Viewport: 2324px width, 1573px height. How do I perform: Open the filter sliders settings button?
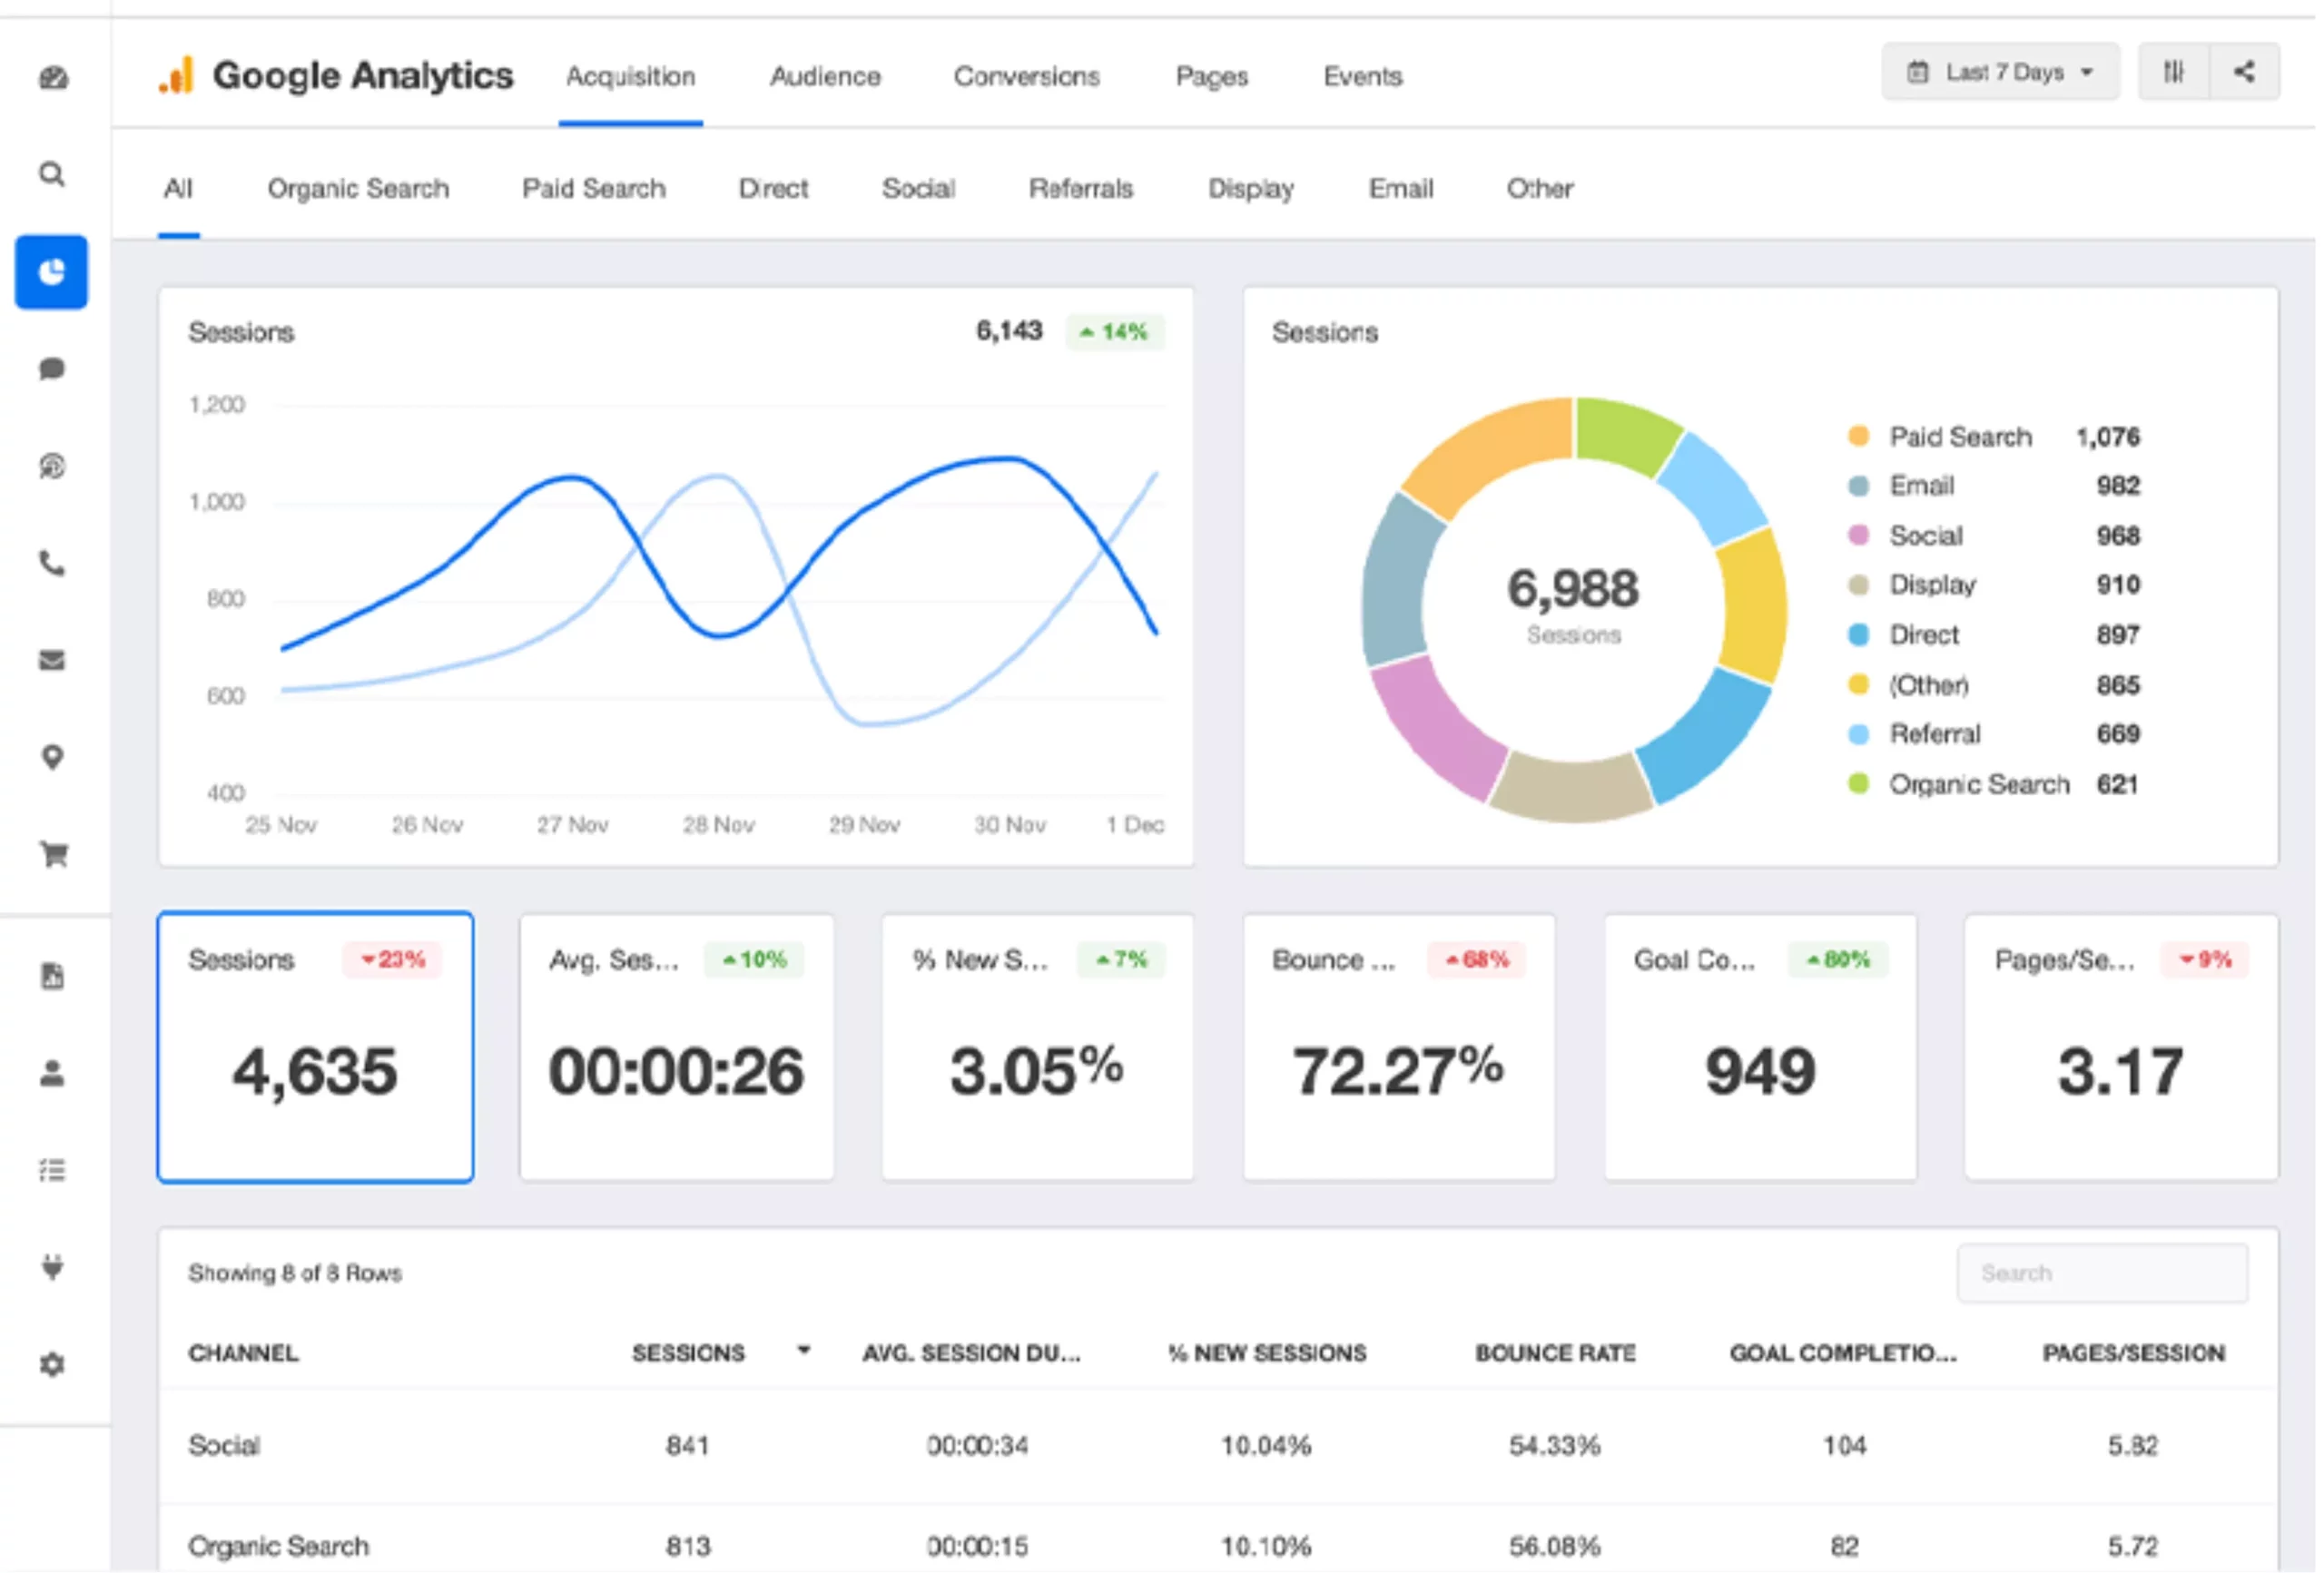point(2173,72)
